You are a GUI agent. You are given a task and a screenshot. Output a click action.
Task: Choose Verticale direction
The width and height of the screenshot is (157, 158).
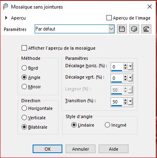pos(24,118)
